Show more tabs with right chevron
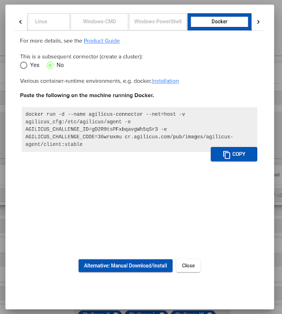Viewport: 282px width, 314px height. (258, 22)
